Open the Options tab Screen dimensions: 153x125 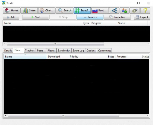[91, 50]
